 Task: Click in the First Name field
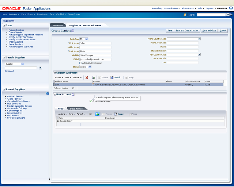pos(95,43)
